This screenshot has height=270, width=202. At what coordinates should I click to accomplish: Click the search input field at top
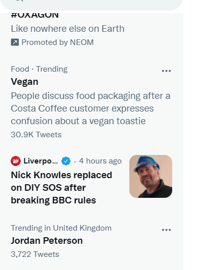pyautogui.click(x=91, y=5)
